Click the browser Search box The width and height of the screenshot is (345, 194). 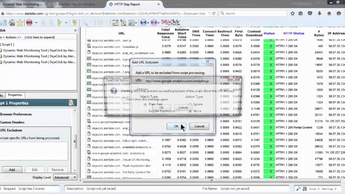coord(253,13)
